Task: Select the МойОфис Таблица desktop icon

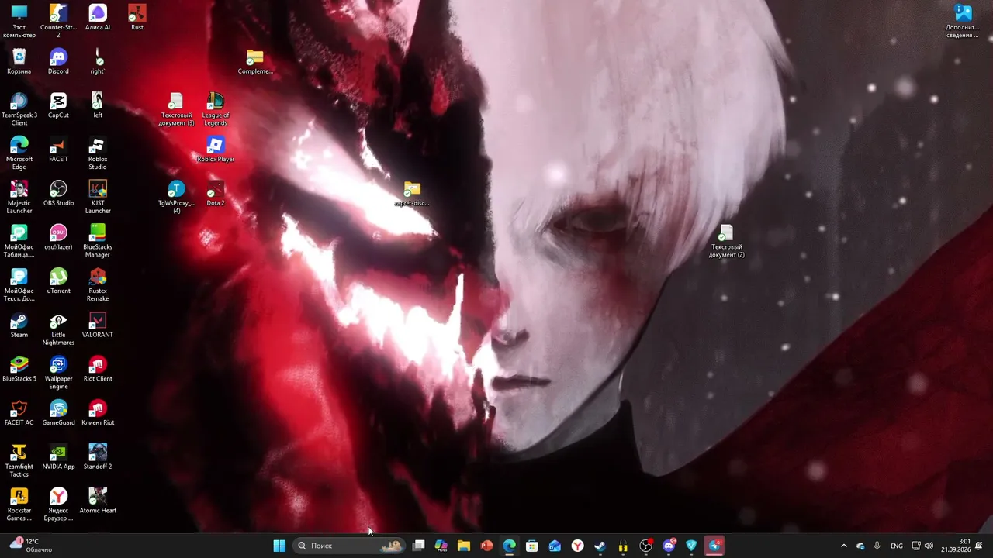Action: coord(19,241)
